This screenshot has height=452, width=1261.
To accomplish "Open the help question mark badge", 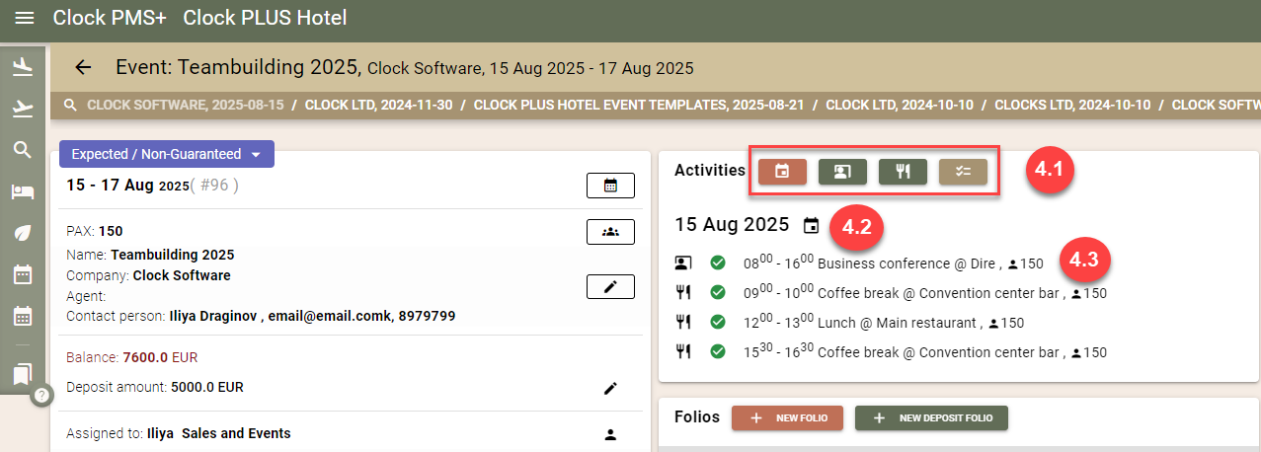I will (40, 395).
